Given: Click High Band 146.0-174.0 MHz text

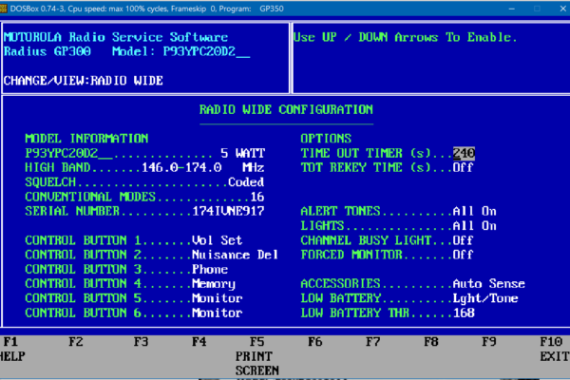Looking at the screenshot, I should pos(202,167).
